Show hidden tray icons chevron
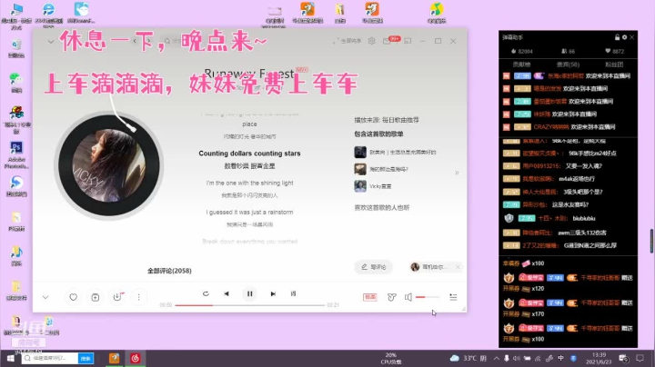 497,358
